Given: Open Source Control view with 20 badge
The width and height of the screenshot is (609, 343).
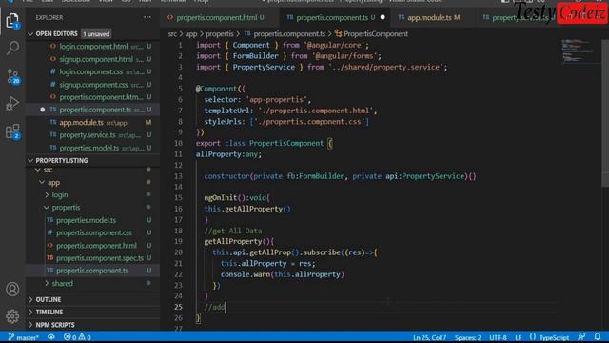Looking at the screenshot, I should click(x=12, y=76).
